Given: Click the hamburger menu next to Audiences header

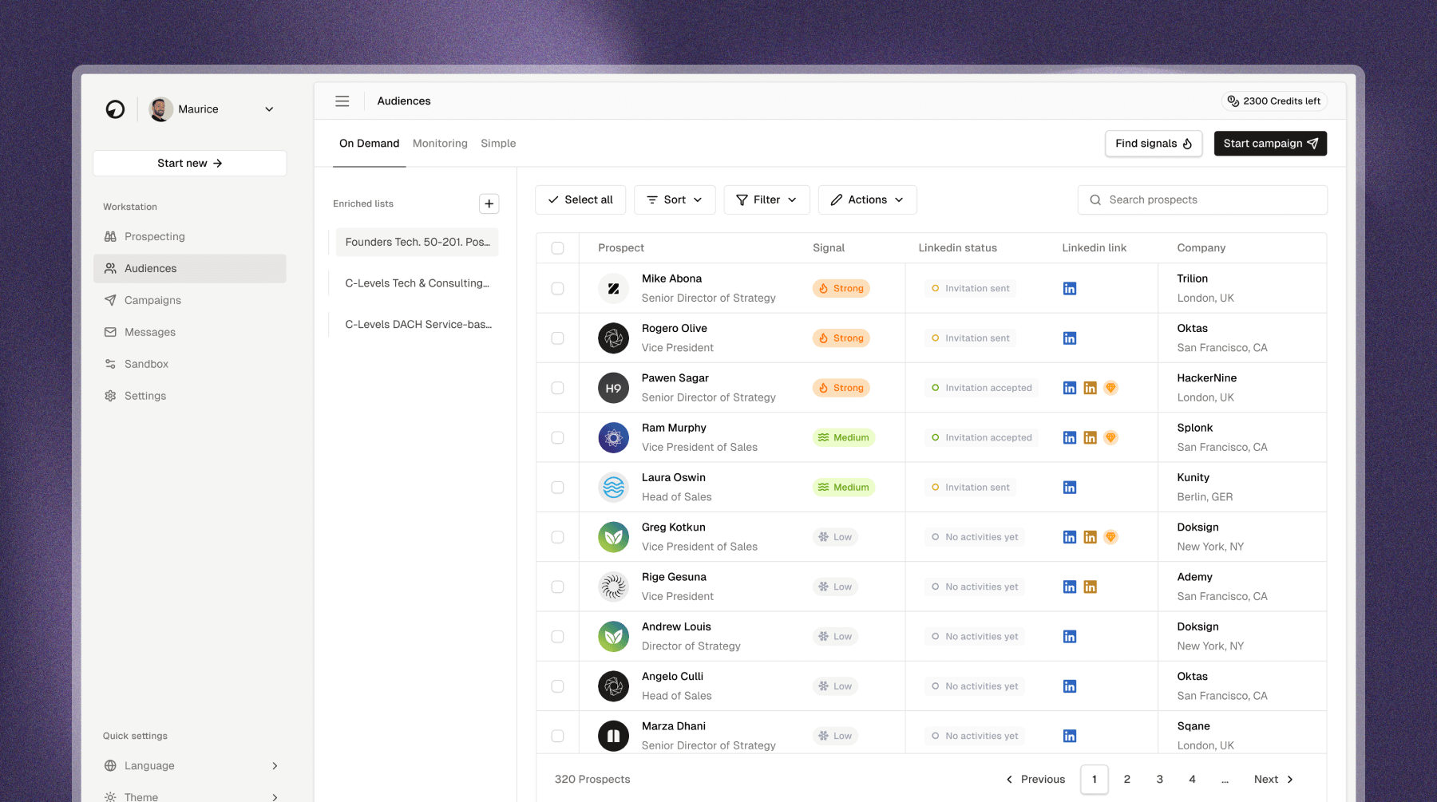Looking at the screenshot, I should pos(342,101).
